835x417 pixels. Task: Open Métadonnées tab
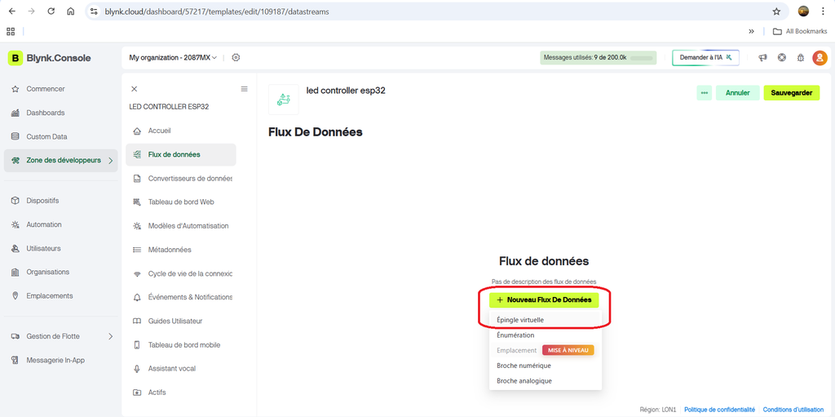[x=181, y=250]
